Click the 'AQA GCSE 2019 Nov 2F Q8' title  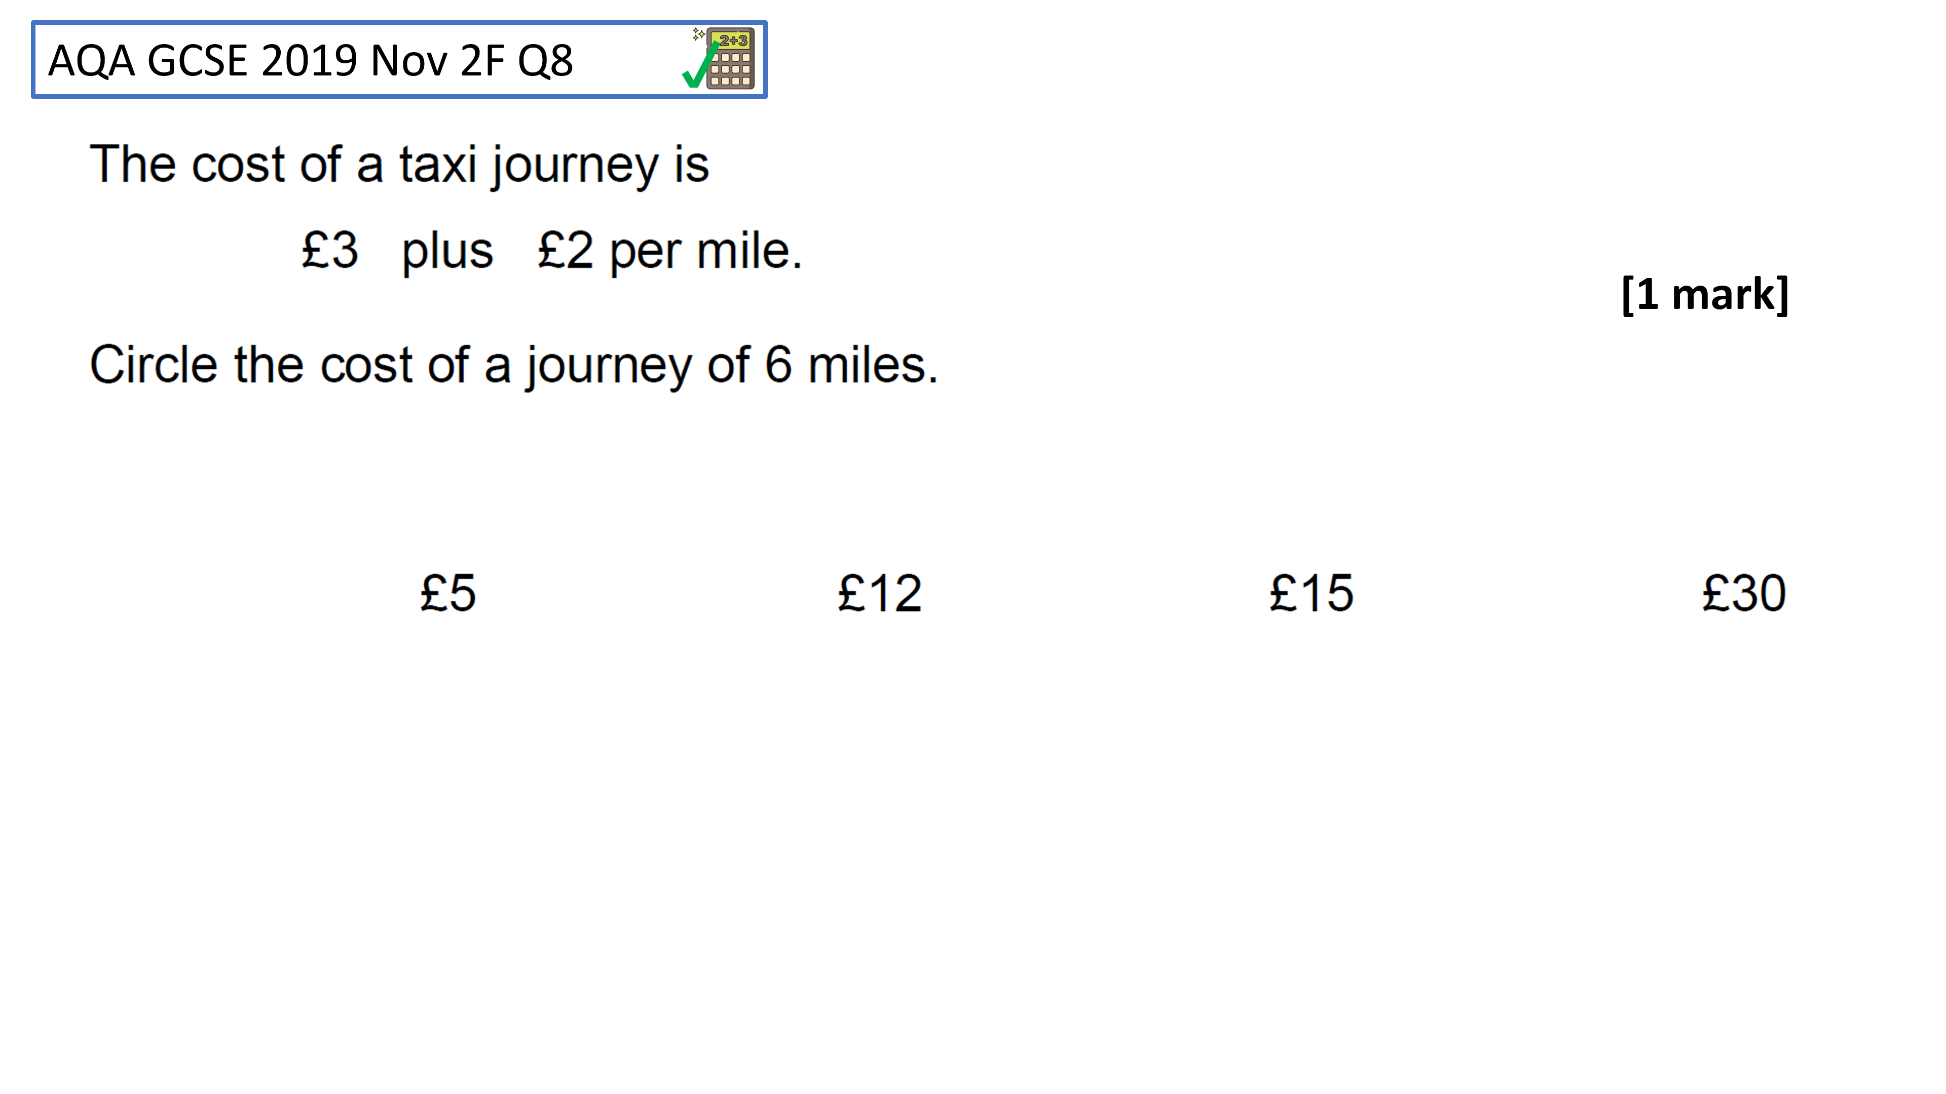click(x=311, y=60)
